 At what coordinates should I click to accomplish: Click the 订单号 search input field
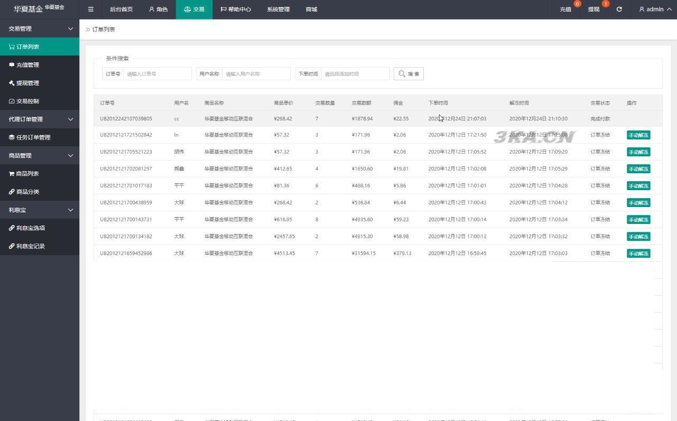pyautogui.click(x=158, y=74)
